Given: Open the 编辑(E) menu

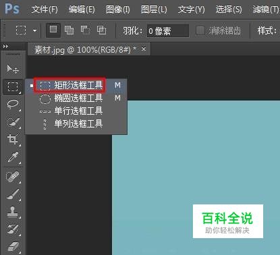Looking at the screenshot, I should point(82,9).
